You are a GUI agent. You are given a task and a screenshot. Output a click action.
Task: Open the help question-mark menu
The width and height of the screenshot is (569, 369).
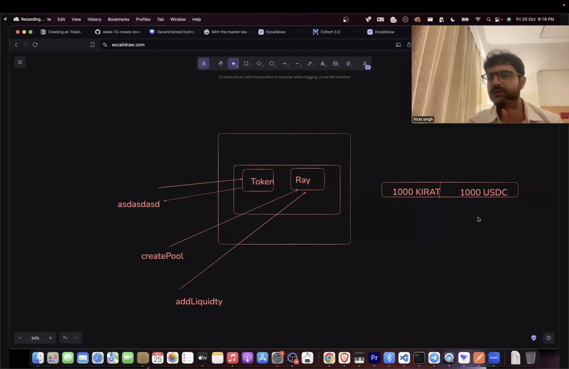(548, 338)
